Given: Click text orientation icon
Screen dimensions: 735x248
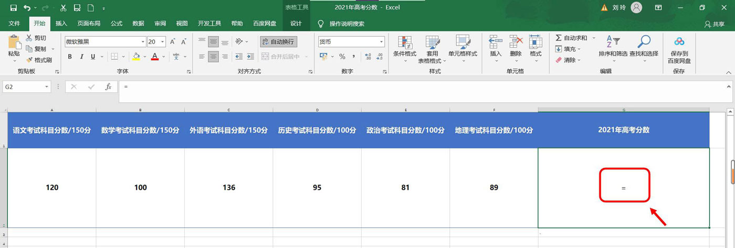Looking at the screenshot, I should 239,41.
